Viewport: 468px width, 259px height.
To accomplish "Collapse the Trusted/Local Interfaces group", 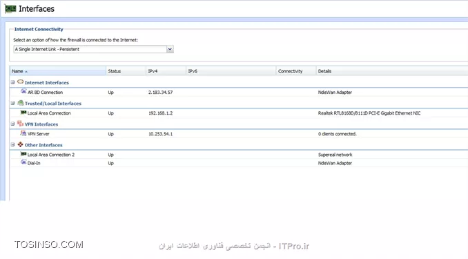I will pyautogui.click(x=12, y=103).
